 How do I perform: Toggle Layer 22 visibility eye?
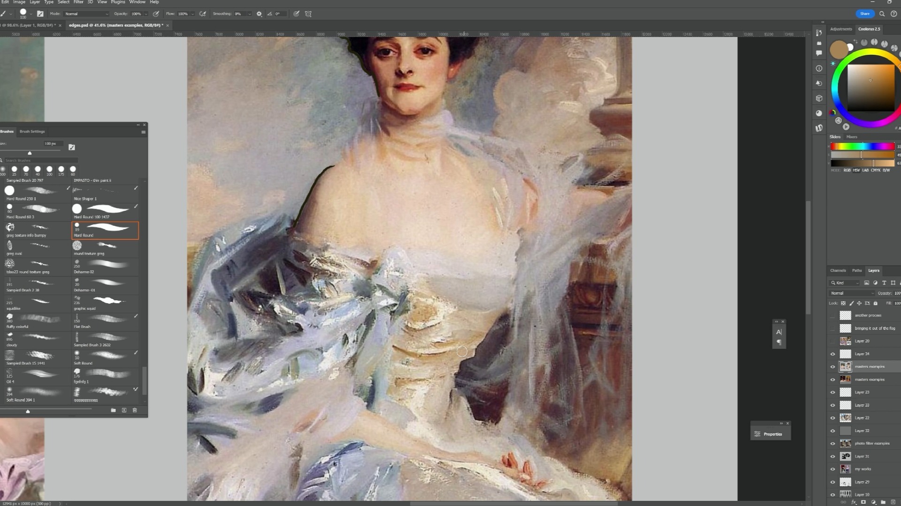point(833,418)
